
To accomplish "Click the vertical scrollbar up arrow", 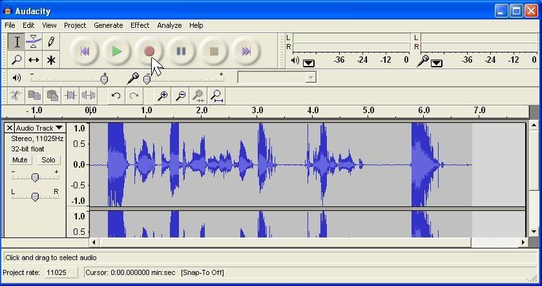I will coord(534,126).
